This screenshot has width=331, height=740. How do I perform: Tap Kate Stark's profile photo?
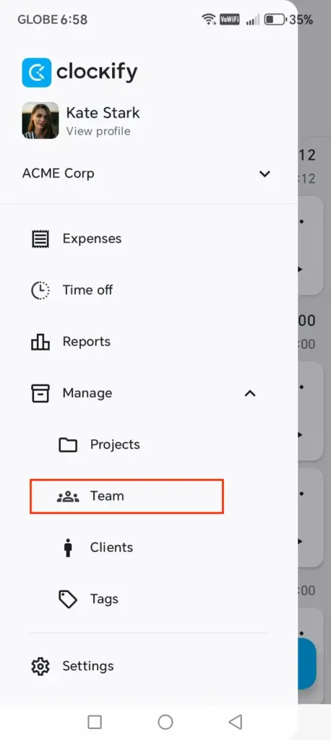[x=40, y=121]
